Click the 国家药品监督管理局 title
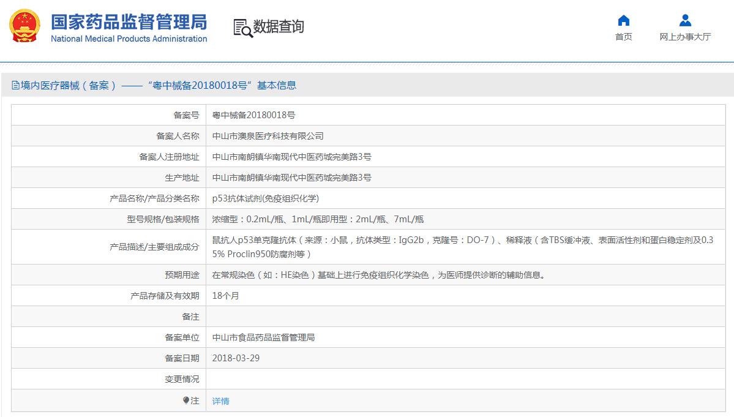 [x=129, y=22]
